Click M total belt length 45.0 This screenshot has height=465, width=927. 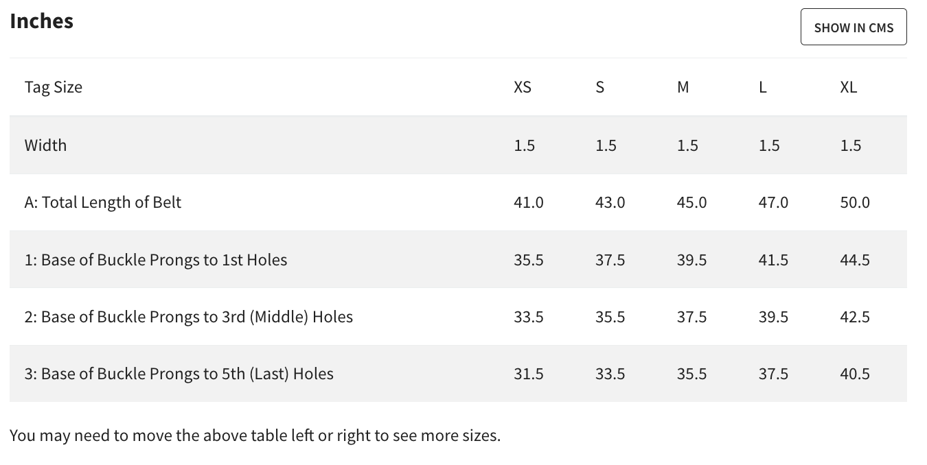tap(691, 202)
